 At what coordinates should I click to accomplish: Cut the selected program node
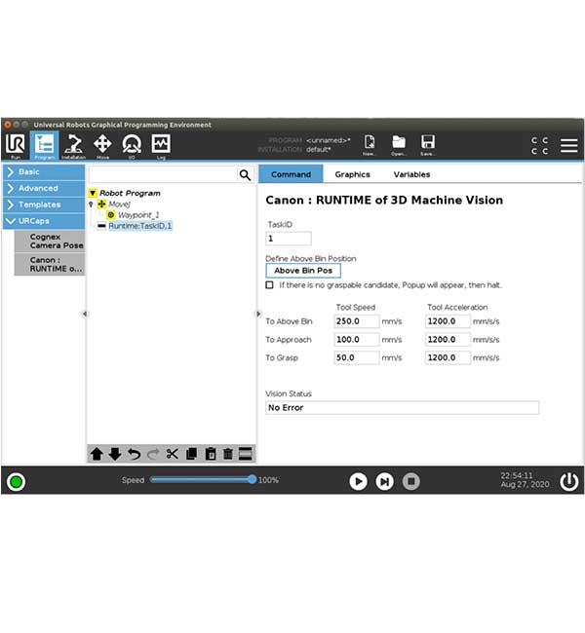pyautogui.click(x=173, y=454)
